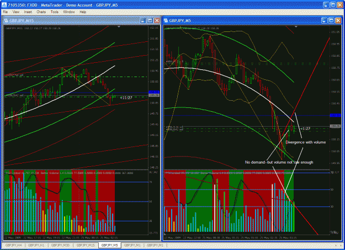Viewport: 345px width, 250px height.
Task: Click the blue price marker on M5 scale
Action: click(x=335, y=115)
